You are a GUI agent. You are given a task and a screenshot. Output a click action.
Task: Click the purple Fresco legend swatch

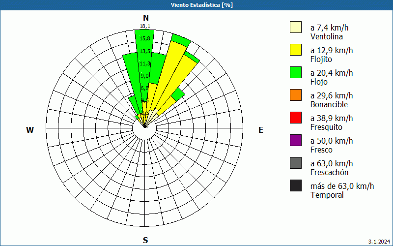click(296, 140)
